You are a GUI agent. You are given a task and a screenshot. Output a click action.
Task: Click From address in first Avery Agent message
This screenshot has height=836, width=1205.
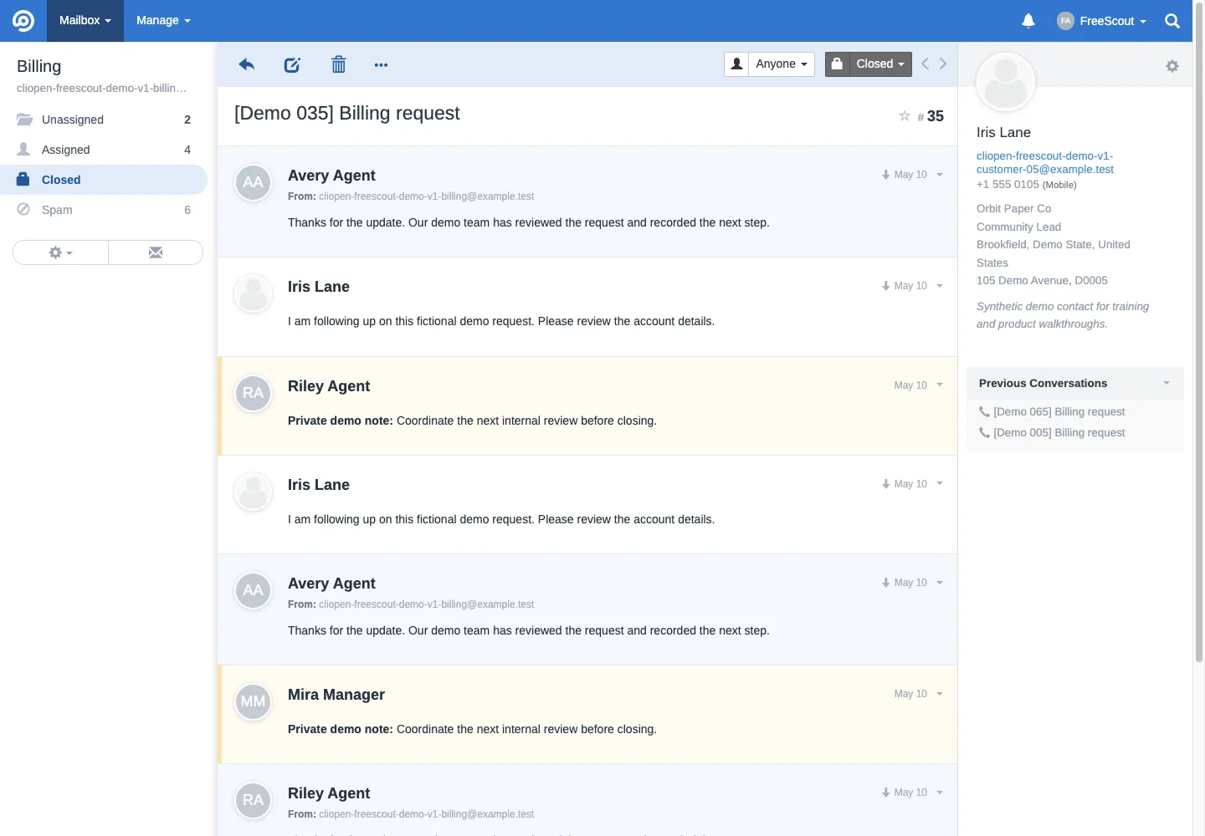(427, 196)
